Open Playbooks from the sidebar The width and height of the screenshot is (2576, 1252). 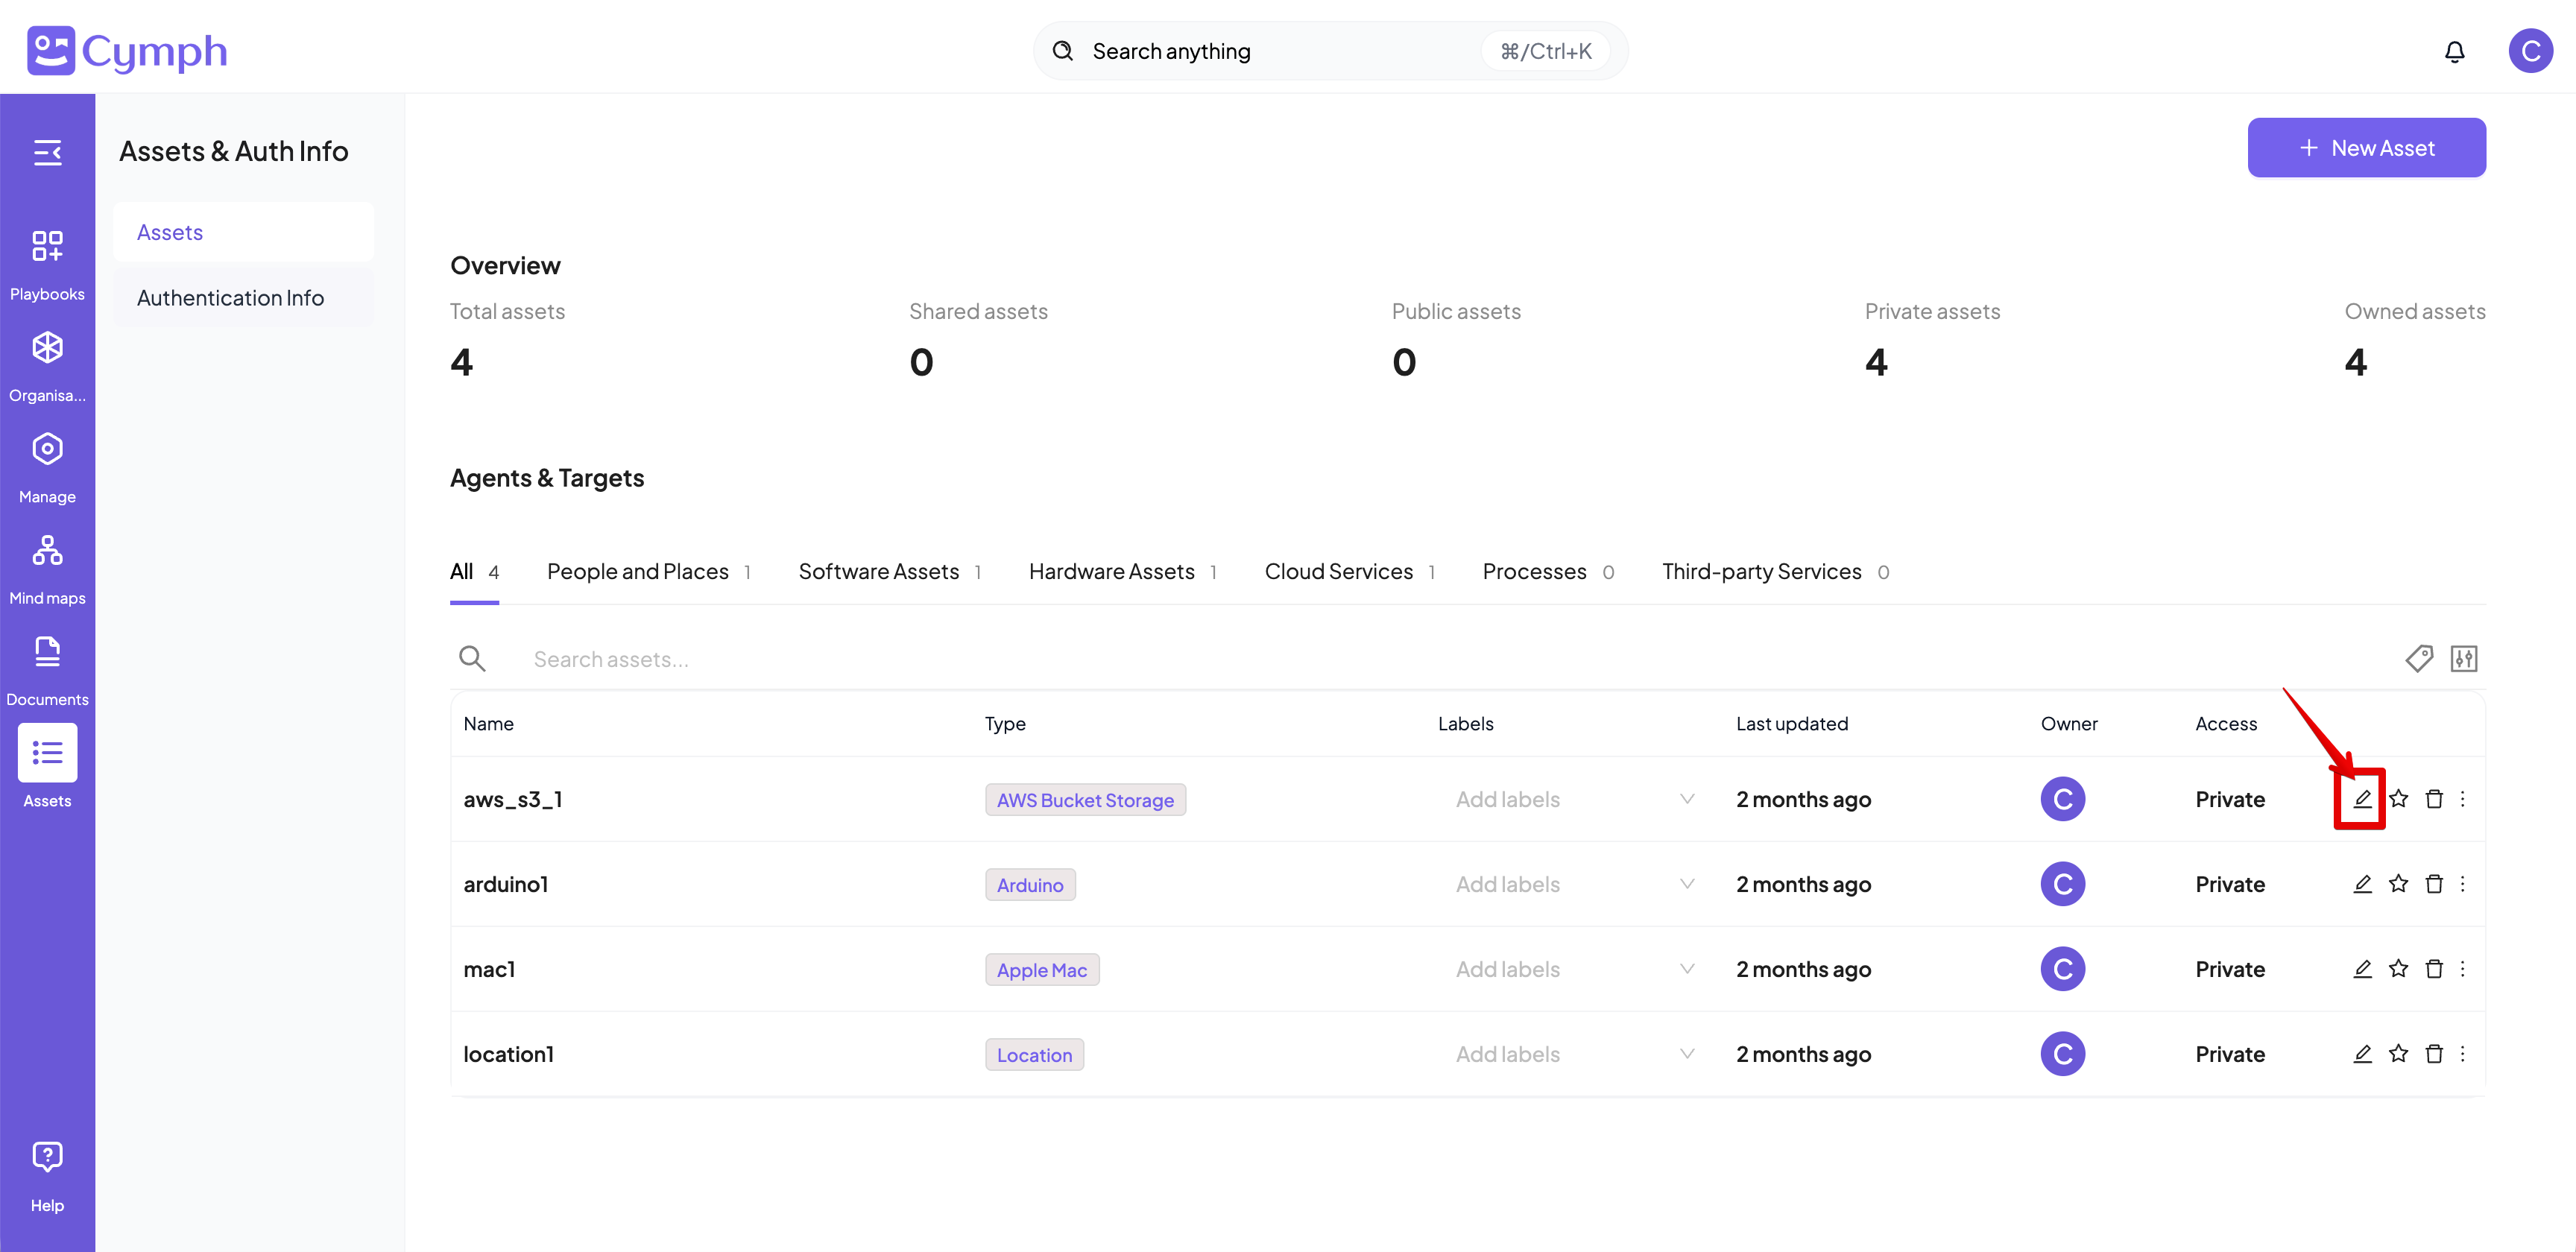[47, 262]
